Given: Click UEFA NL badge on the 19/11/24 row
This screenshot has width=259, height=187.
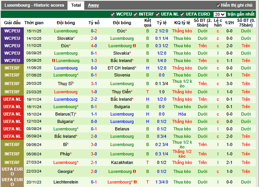Looking at the screenshot, I should 12,100.
